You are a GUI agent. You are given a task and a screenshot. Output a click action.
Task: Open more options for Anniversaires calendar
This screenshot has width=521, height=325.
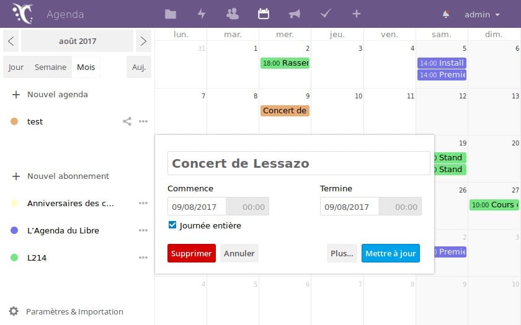coord(143,203)
